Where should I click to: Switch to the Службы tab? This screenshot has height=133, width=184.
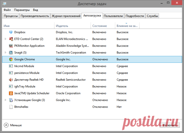152,16
